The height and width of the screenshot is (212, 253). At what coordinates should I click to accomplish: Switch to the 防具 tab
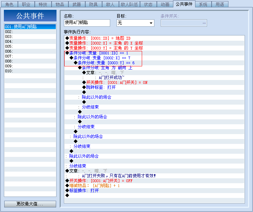pyautogui.click(x=93, y=4)
